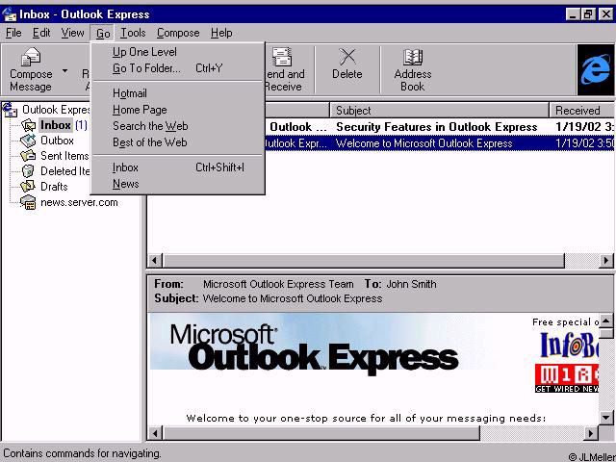Open the Tools menu
Viewport: 616px width, 462px height.
point(133,33)
